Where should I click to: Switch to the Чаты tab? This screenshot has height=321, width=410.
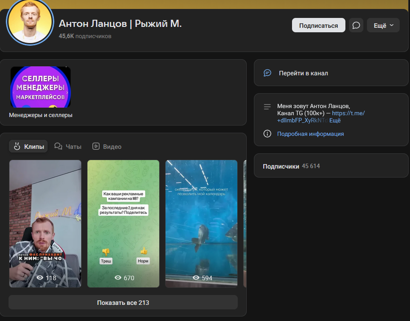(68, 147)
